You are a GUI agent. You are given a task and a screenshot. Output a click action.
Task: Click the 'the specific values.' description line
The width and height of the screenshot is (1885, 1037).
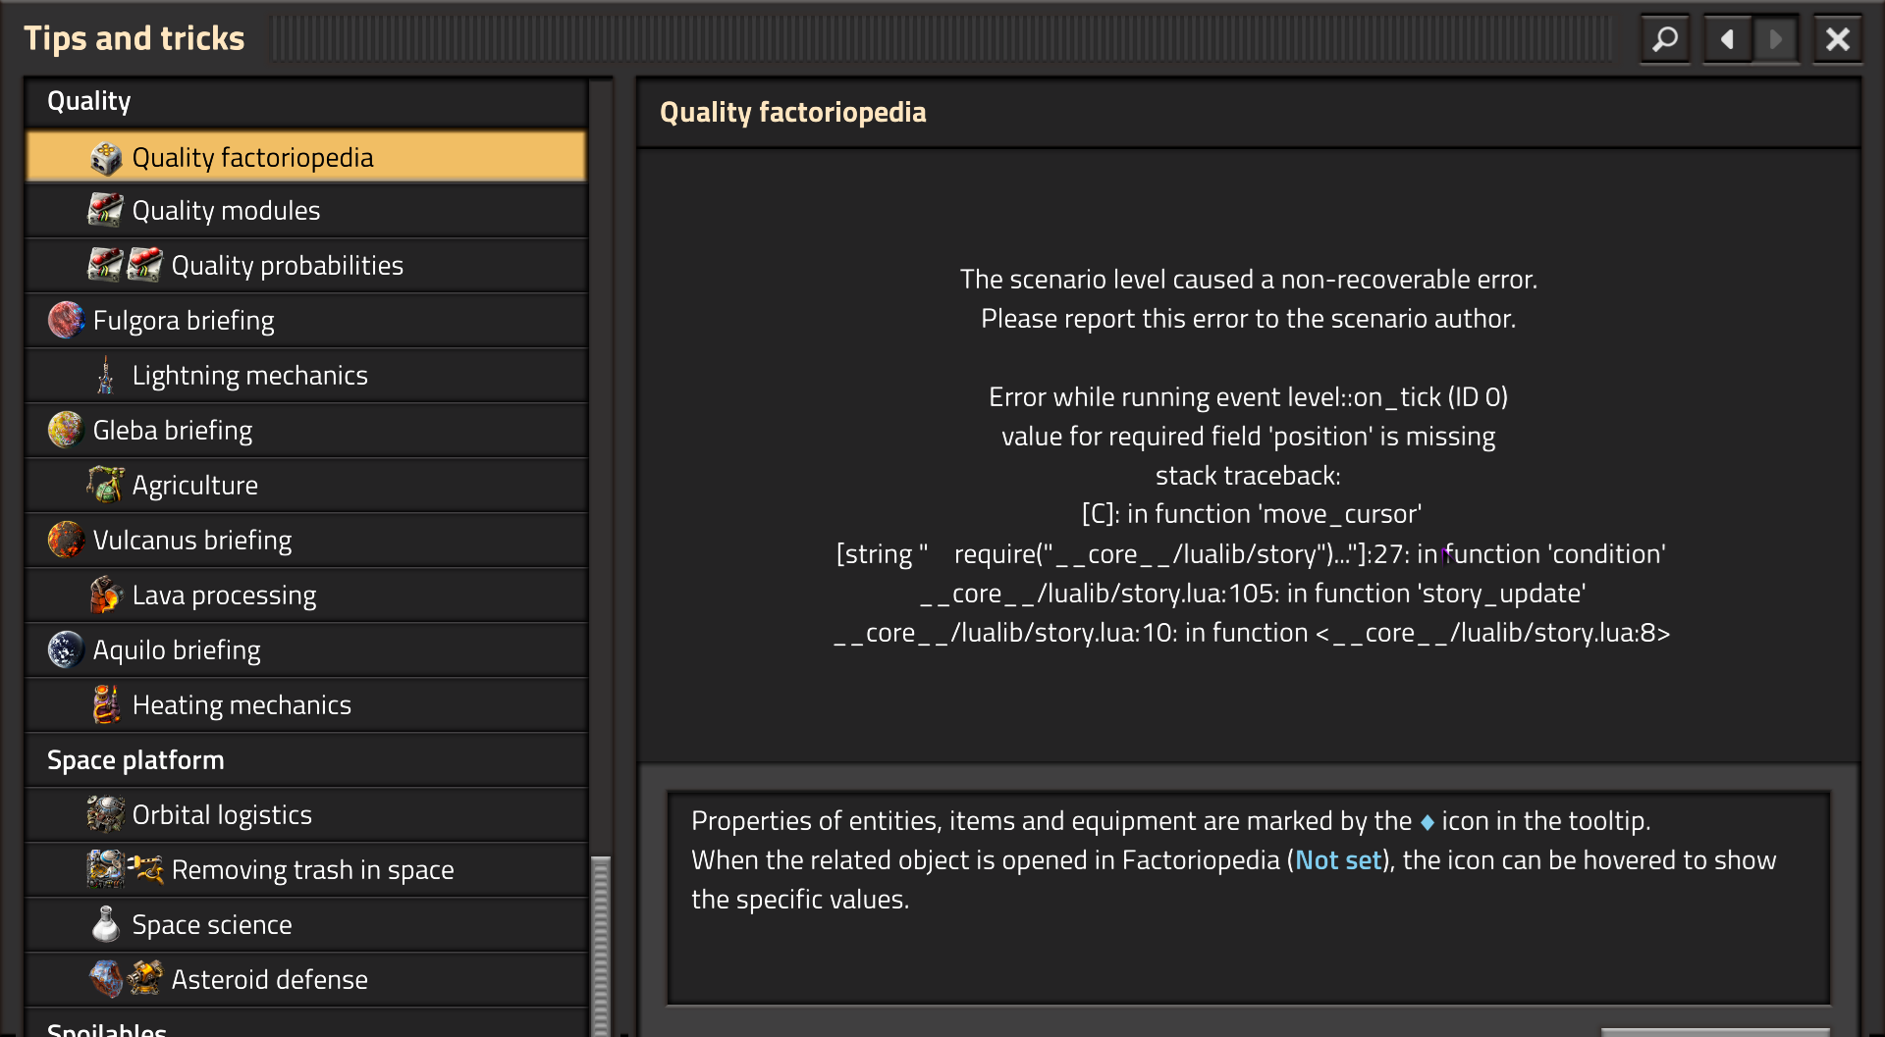(800, 900)
